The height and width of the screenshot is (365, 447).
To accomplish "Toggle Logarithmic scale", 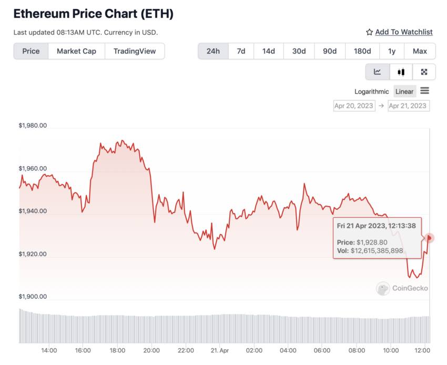I will tap(371, 92).
